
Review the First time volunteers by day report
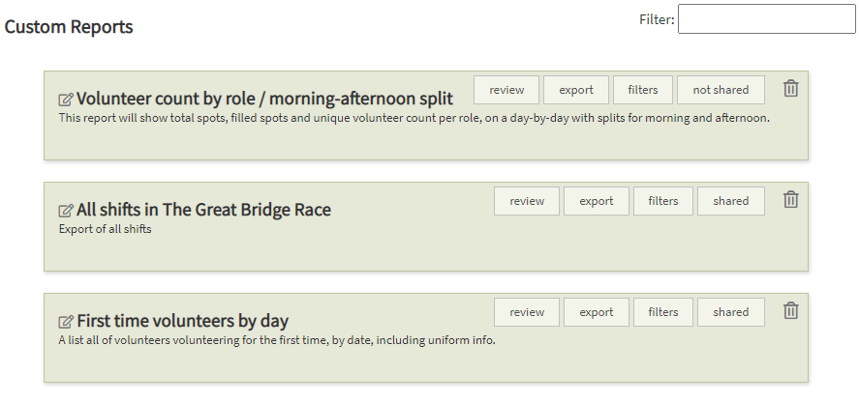tap(527, 312)
